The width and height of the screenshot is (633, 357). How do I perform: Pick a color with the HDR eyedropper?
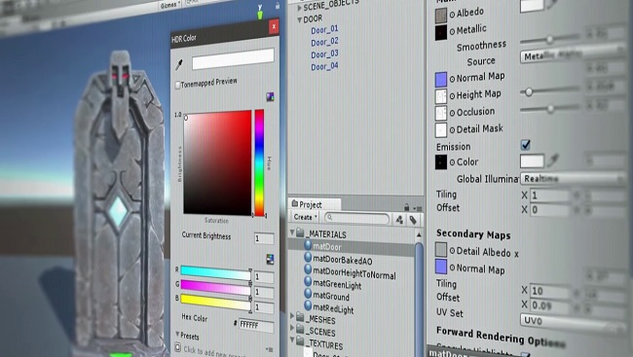(x=179, y=64)
